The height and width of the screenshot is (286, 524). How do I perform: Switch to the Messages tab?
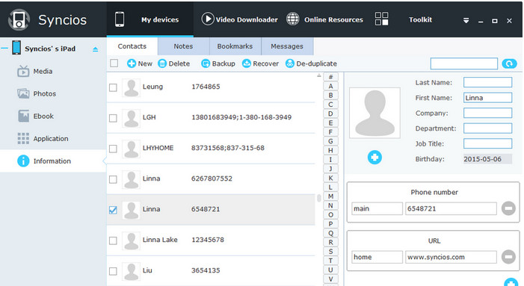(x=287, y=46)
